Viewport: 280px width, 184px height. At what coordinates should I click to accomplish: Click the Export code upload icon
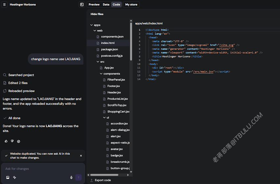[x=92, y=180]
